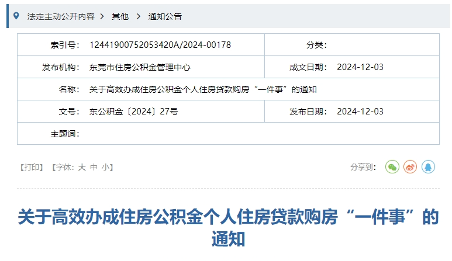Image resolution: width=452 pixels, height=261 pixels.
Task: Click the 文号 label
Action: pyautogui.click(x=69, y=112)
